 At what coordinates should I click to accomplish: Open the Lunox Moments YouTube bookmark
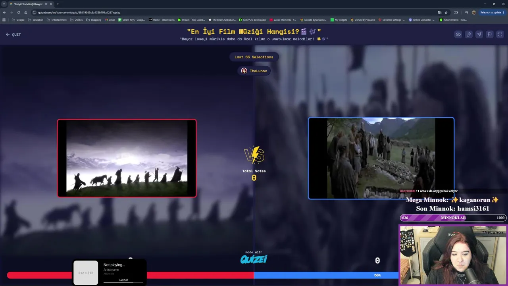283,19
